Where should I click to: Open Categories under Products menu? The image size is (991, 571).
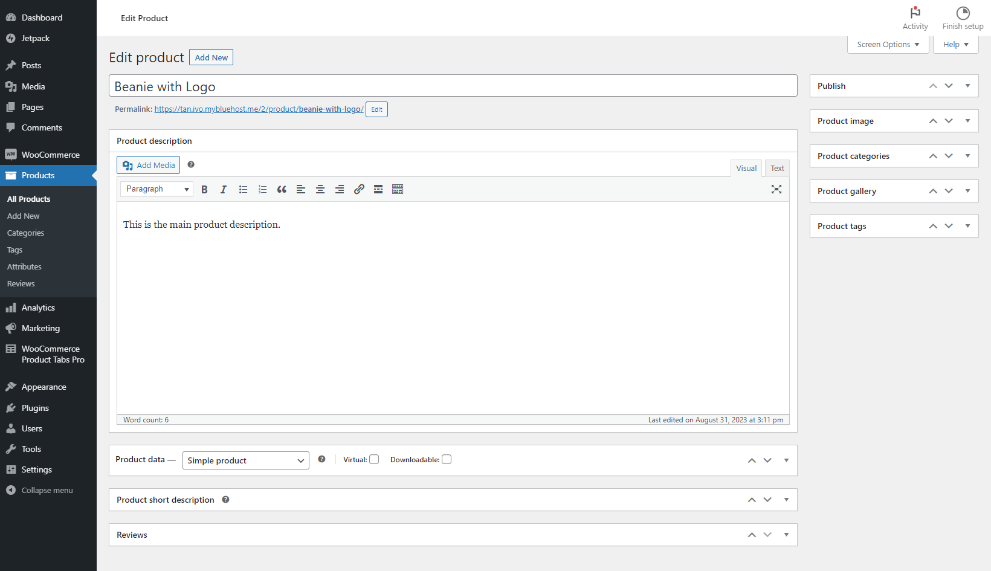(x=25, y=233)
